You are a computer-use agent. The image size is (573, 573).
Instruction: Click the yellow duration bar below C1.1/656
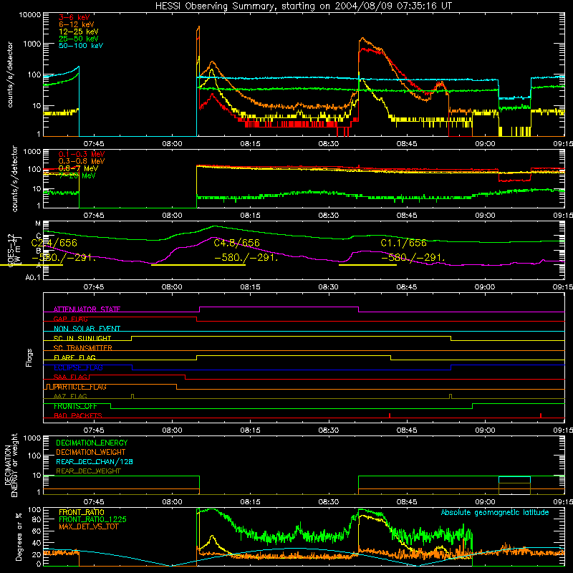(367, 265)
